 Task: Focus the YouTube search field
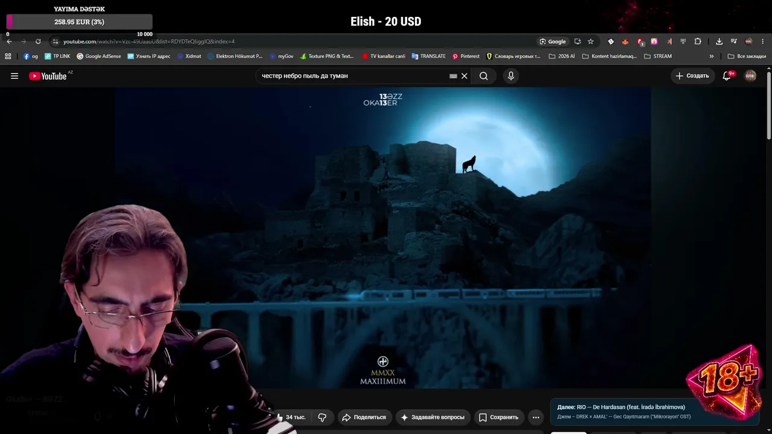tap(353, 76)
